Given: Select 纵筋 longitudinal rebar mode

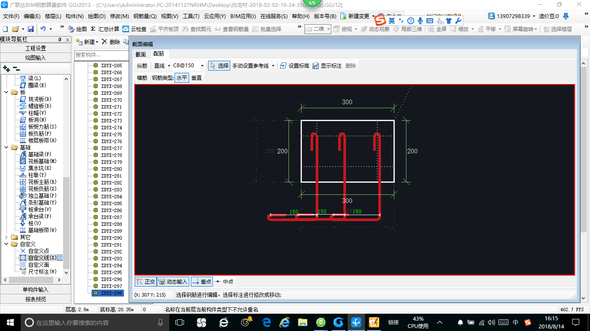Looking at the screenshot, I should click(142, 66).
